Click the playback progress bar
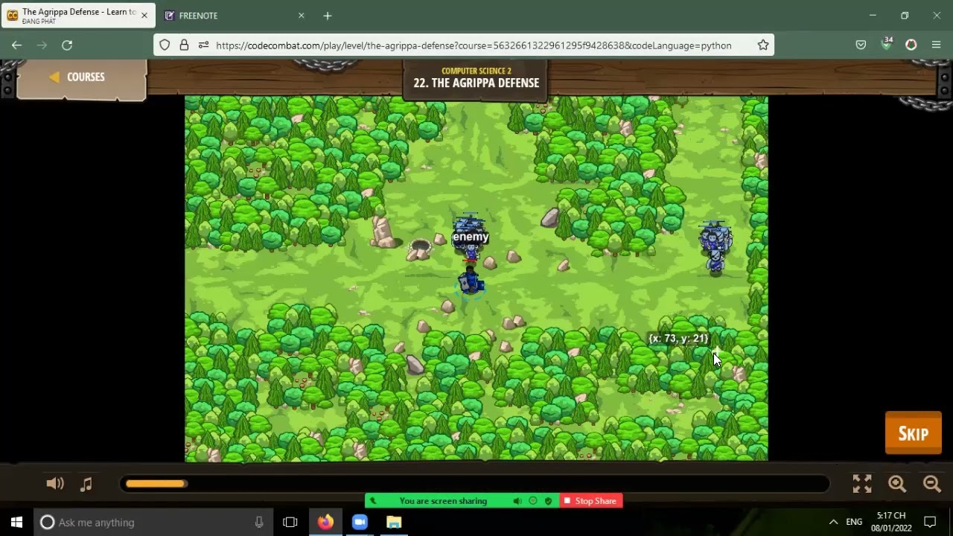This screenshot has height=536, width=953. coord(475,484)
